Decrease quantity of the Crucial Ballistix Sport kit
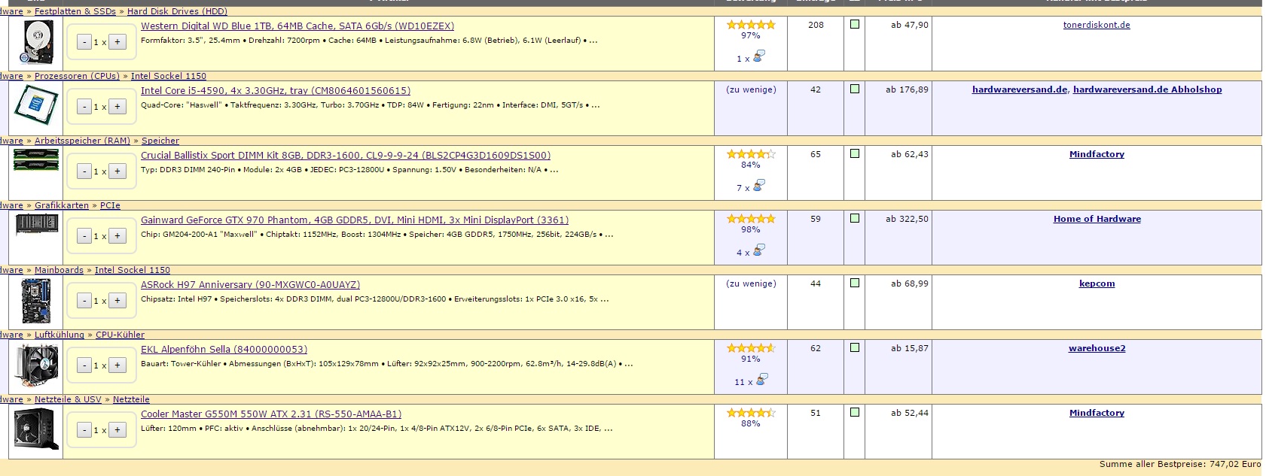The height and width of the screenshot is (476, 1269). pos(84,171)
